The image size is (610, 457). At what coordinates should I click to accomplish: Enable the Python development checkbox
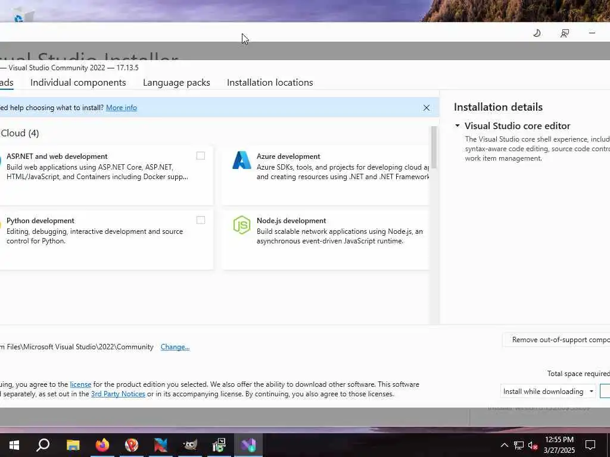pyautogui.click(x=200, y=220)
